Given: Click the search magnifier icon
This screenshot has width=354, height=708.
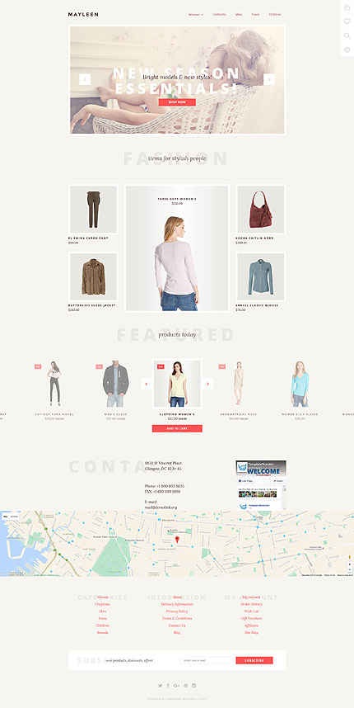Looking at the screenshot, I should click(347, 35).
